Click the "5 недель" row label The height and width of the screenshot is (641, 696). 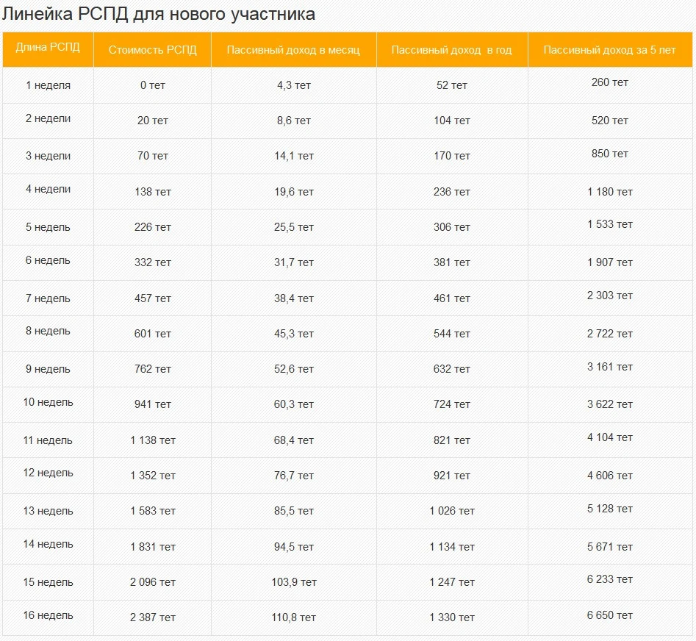click(48, 227)
